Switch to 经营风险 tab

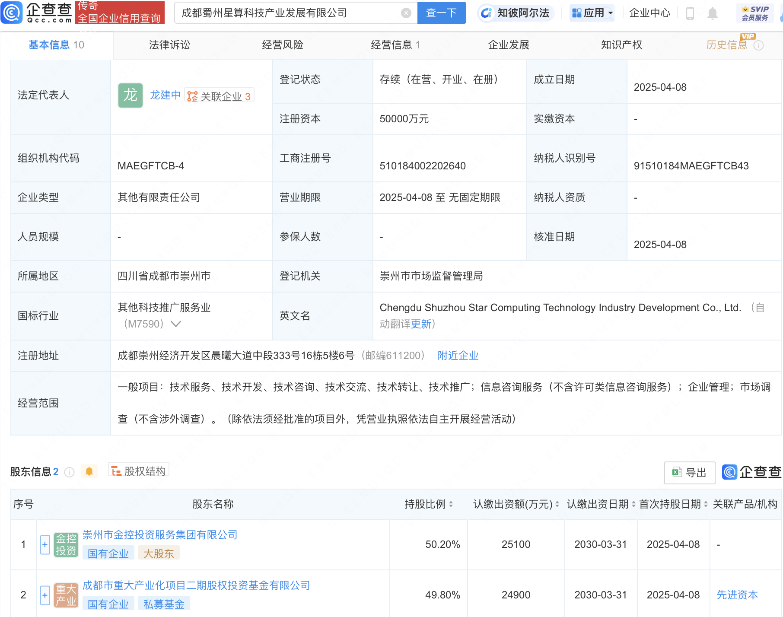pos(283,45)
